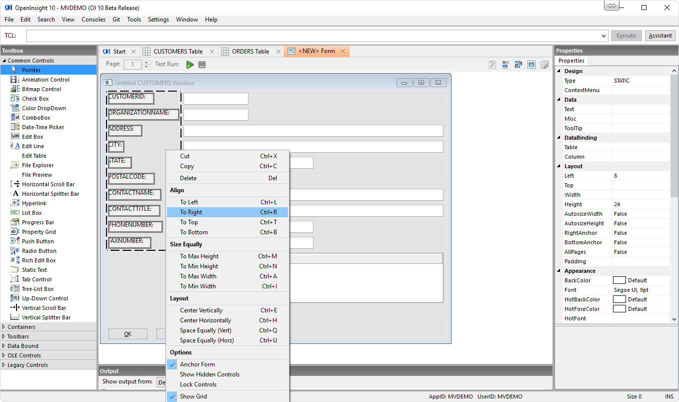The height and width of the screenshot is (402, 679).
Task: Toggle Lock Controls option
Action: click(x=227, y=384)
